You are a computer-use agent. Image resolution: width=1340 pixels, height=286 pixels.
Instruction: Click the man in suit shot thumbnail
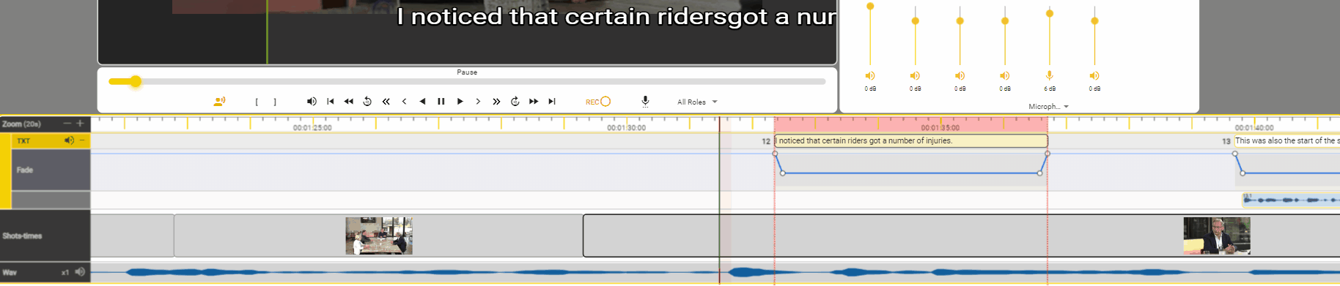tap(1217, 236)
